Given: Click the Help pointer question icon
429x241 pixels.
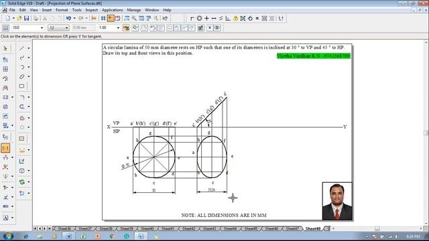Looking at the screenshot, I should point(165,18).
